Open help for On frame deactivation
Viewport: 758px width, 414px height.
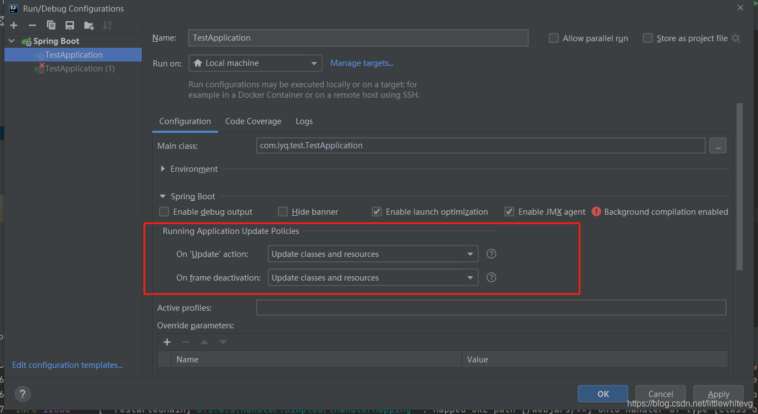tap(492, 277)
